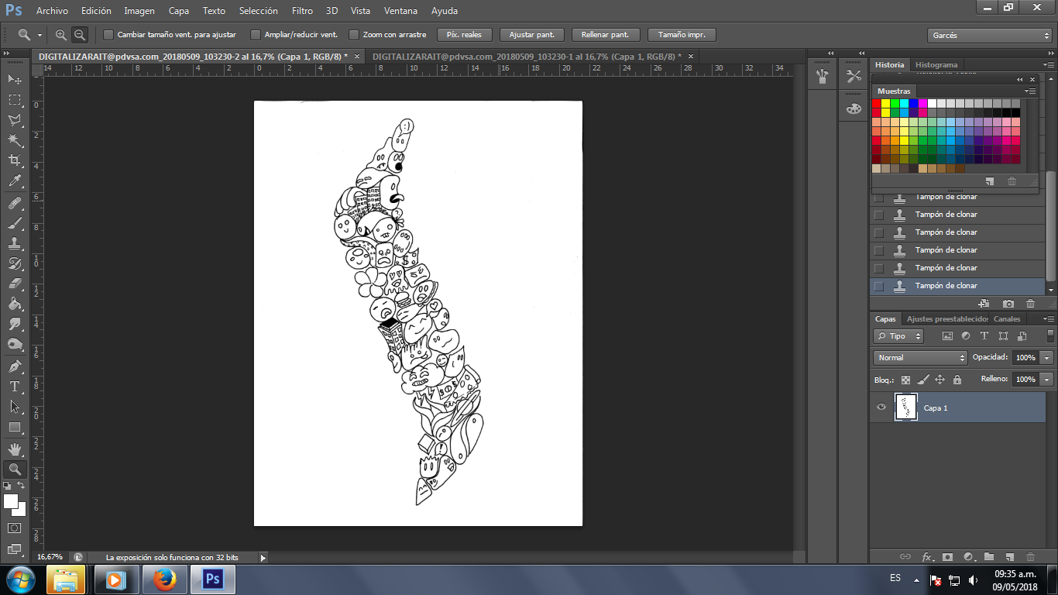This screenshot has width=1058, height=595.
Task: Delete current state in History panel
Action: (x=1030, y=304)
